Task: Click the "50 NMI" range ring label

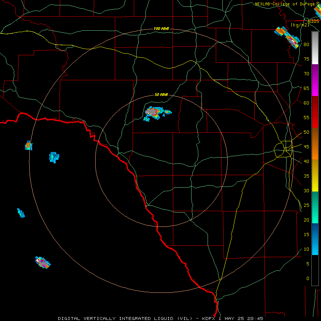Action: click(x=161, y=95)
